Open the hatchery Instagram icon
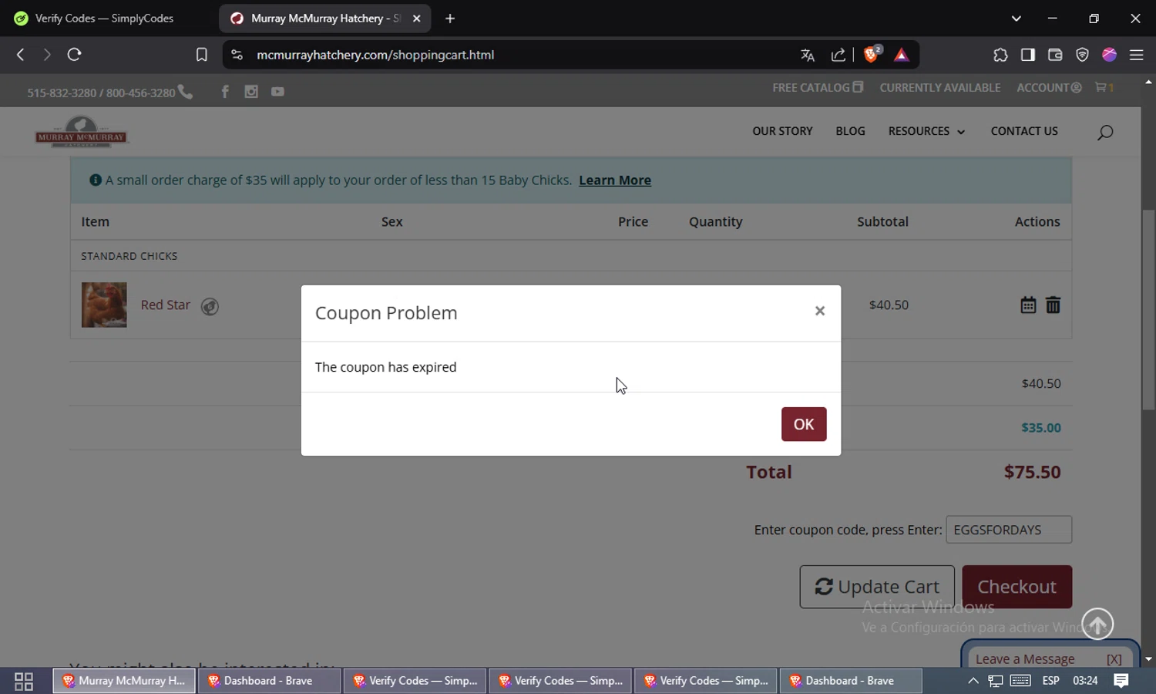Screen dimensions: 1156x694 [251, 92]
